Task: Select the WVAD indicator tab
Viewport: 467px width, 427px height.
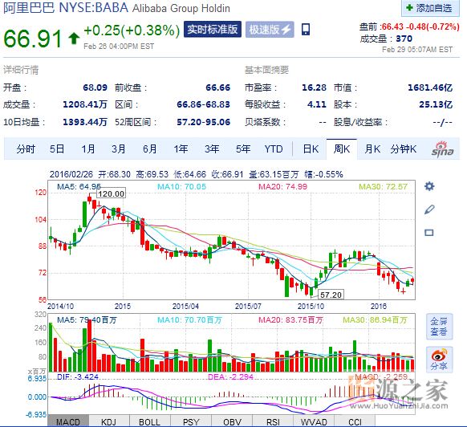Action: 314,421
